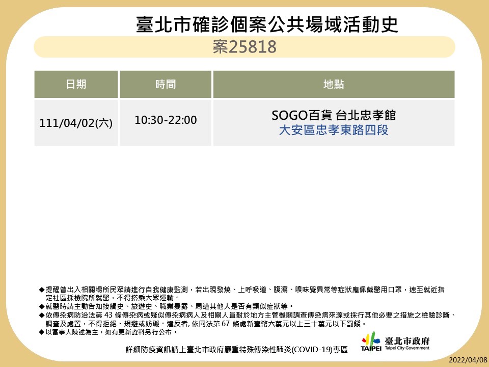Image resolution: width=489 pixels, height=367 pixels.
Task: Click the 時間 column header
Action: click(x=166, y=84)
